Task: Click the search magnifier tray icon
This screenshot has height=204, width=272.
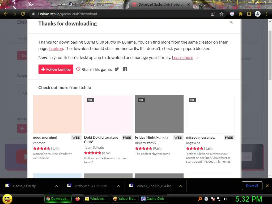Action: pos(200,199)
